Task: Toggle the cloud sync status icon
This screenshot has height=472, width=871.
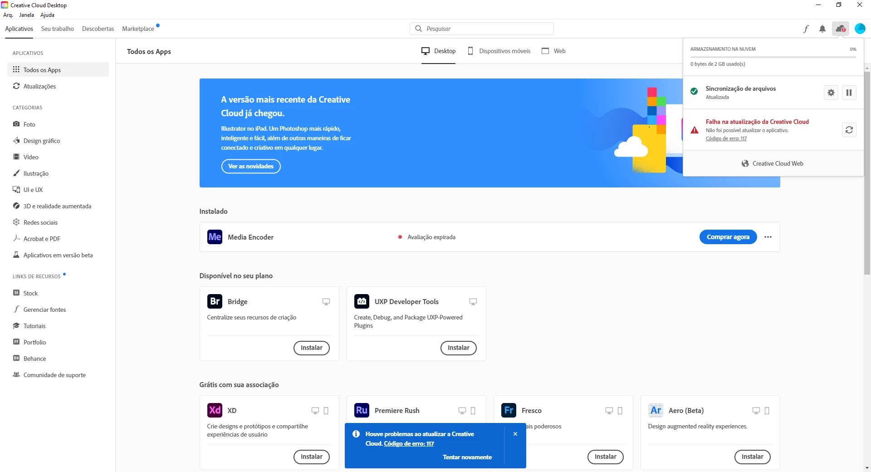Action: pyautogui.click(x=840, y=29)
